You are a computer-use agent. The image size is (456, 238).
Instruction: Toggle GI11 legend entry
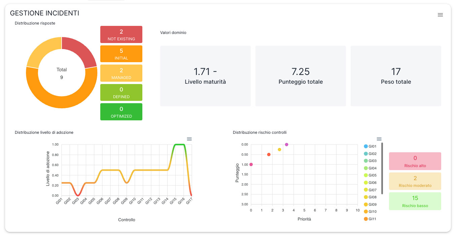tap(370, 219)
